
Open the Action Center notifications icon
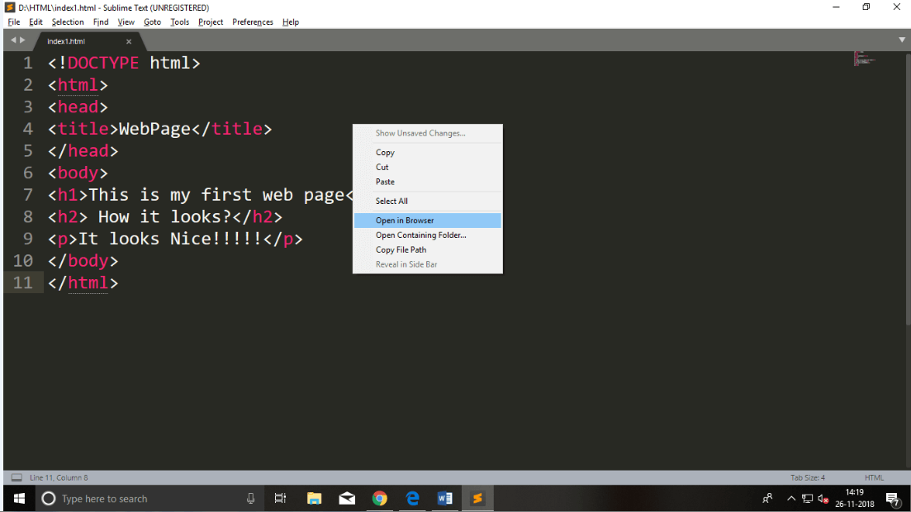(894, 499)
